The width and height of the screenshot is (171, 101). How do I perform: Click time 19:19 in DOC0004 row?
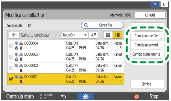[82, 48]
